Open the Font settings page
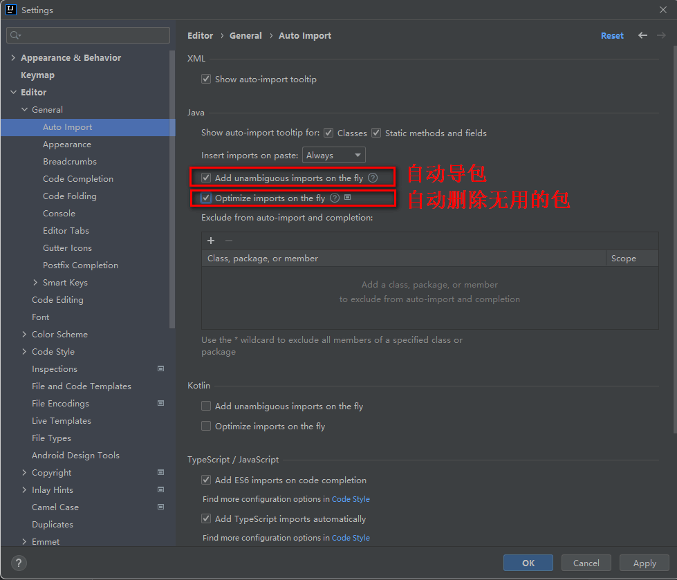Image resolution: width=677 pixels, height=580 pixels. pyautogui.click(x=41, y=317)
